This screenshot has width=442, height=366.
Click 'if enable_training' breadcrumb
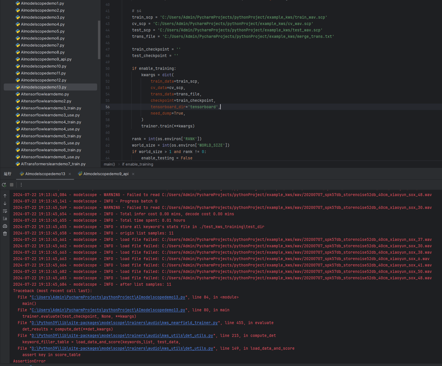138,164
